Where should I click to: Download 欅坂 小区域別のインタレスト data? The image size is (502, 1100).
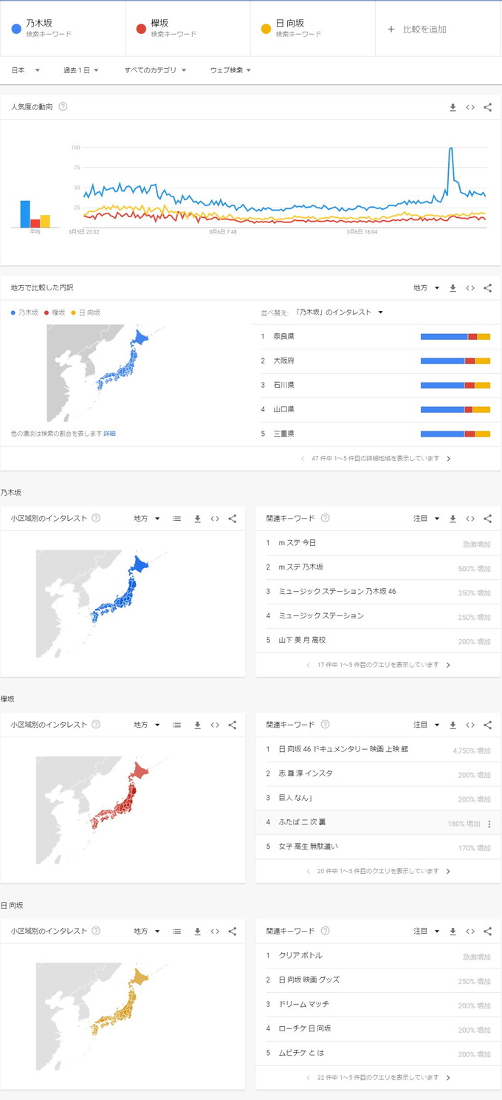(x=197, y=725)
